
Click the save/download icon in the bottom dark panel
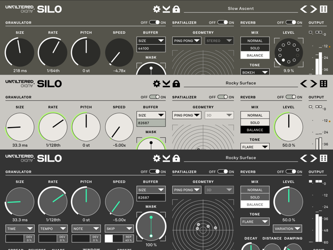click(166, 159)
